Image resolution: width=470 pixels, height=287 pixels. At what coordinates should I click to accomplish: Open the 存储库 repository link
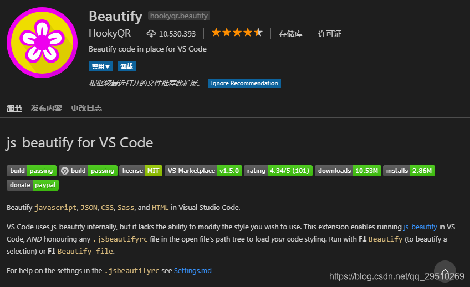290,34
